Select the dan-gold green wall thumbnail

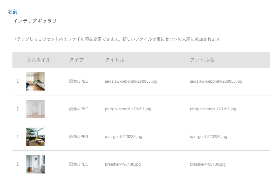[35, 137]
